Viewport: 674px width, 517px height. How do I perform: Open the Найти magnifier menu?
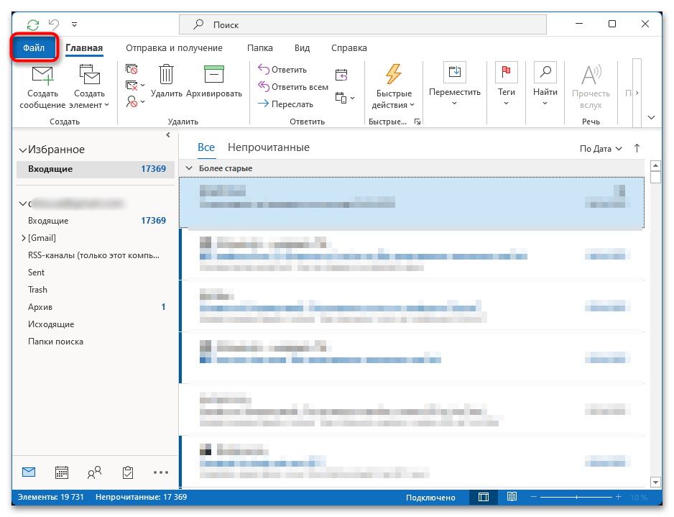coord(545,85)
